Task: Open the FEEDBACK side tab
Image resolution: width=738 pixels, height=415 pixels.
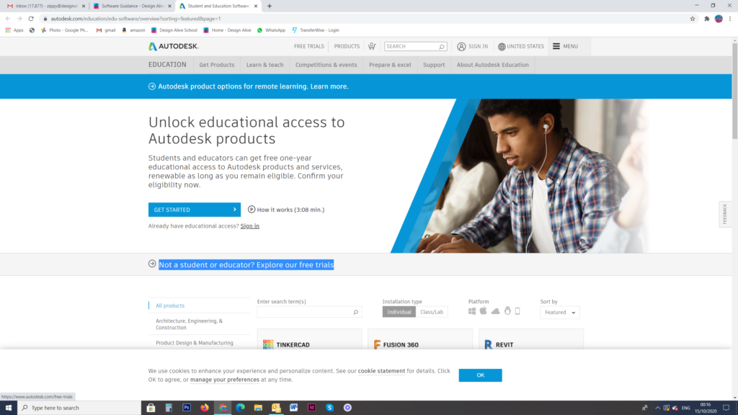Action: click(725, 214)
